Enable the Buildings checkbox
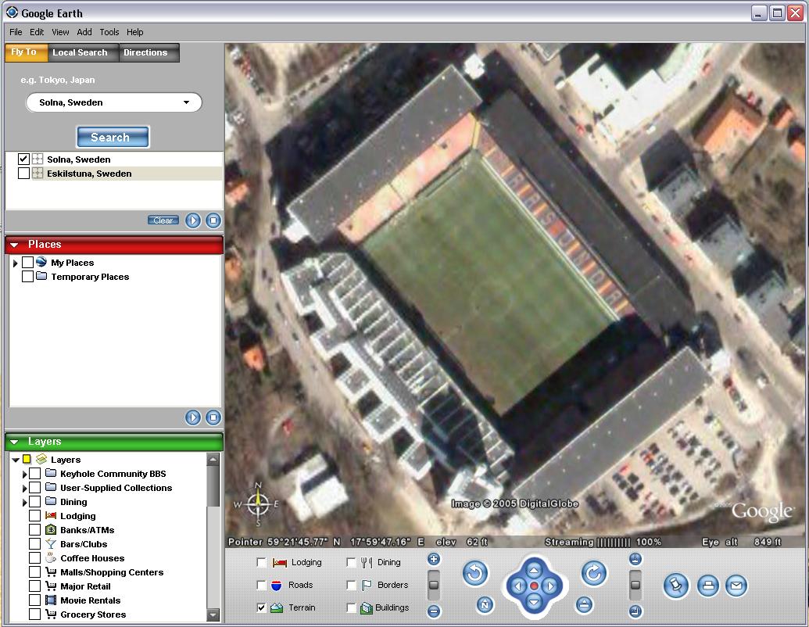The image size is (809, 627). click(x=352, y=608)
